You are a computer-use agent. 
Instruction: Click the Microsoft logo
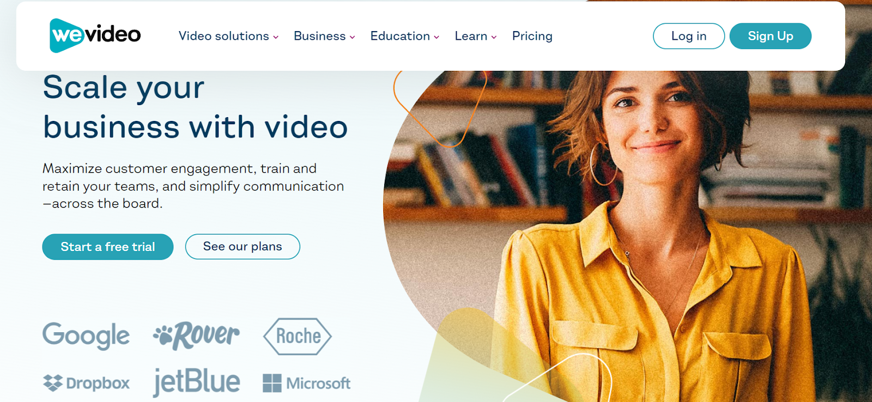coord(306,383)
